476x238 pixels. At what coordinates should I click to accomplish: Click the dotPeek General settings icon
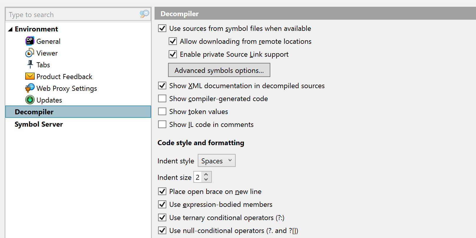point(30,41)
